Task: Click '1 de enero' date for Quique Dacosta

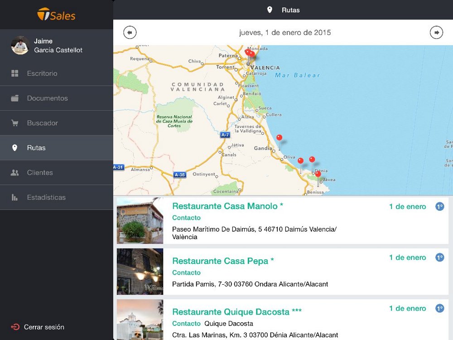Action: click(408, 308)
